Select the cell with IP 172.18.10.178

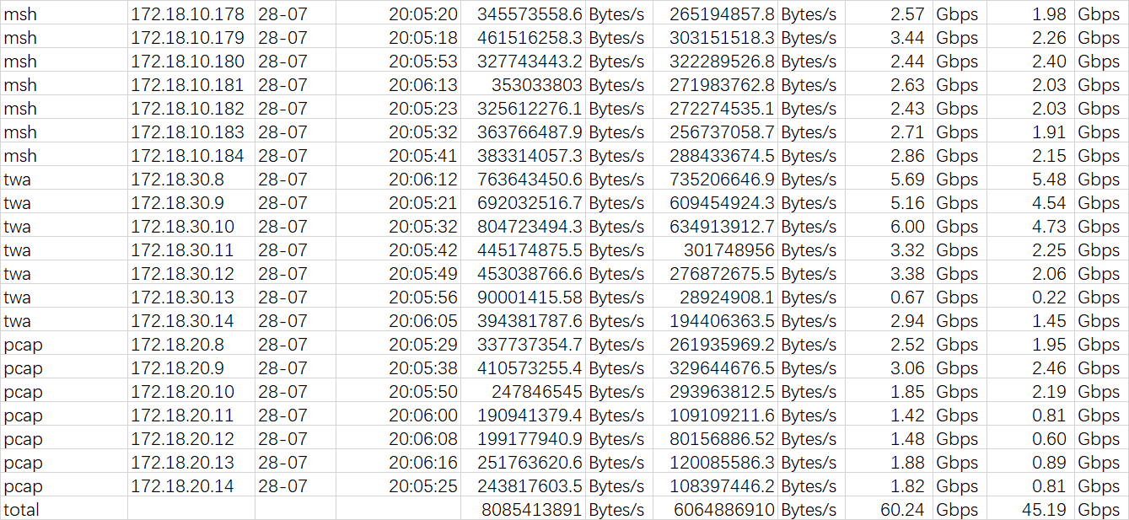[x=187, y=14]
